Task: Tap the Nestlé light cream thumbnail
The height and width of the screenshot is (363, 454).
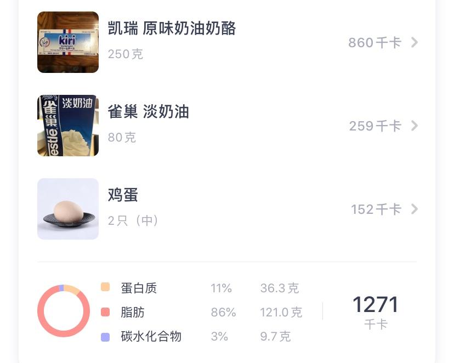Action: click(x=68, y=126)
